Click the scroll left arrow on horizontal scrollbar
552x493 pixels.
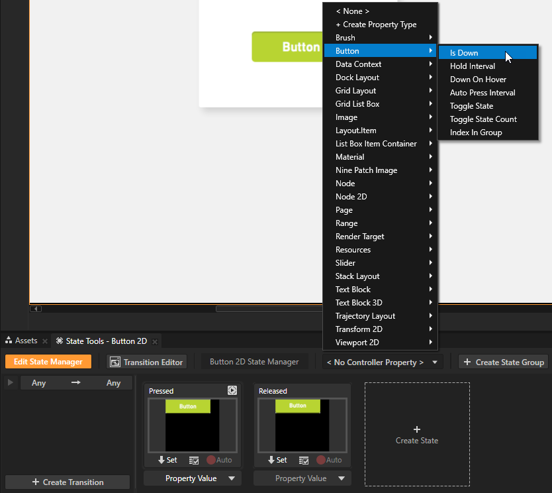click(36, 308)
